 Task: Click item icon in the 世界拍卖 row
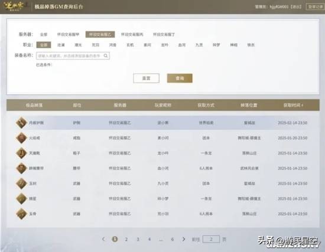21,123
